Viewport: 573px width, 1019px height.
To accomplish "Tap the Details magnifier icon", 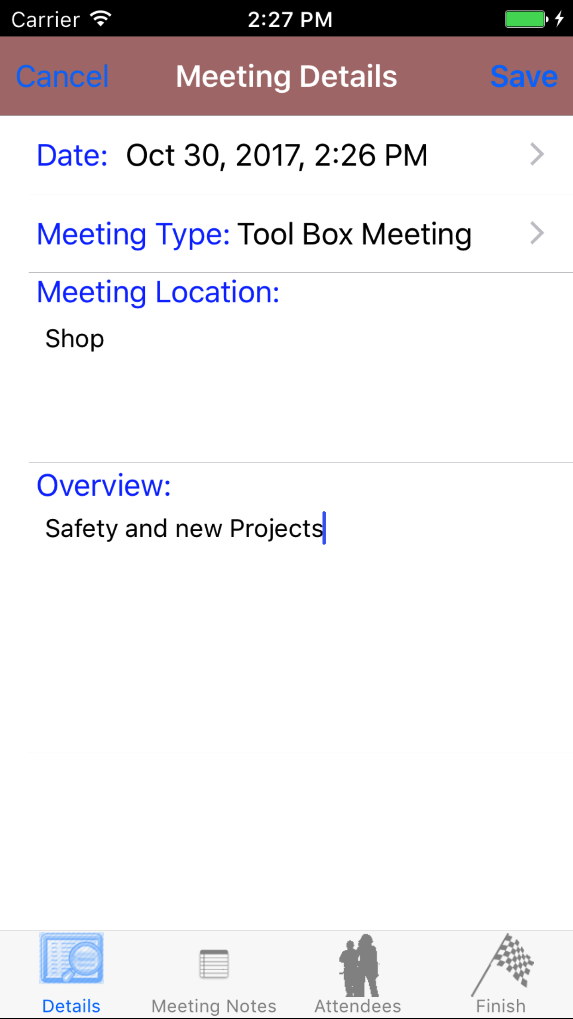I will click(72, 958).
